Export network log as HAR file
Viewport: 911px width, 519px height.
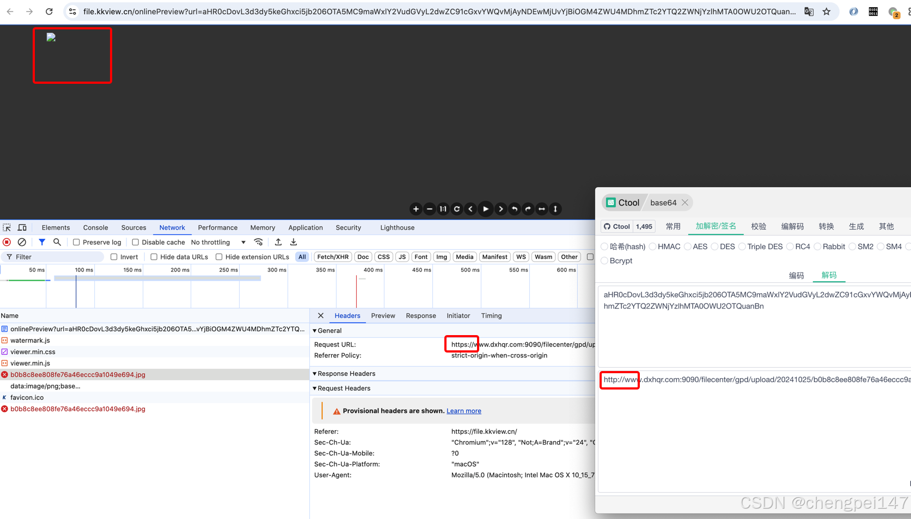(294, 242)
